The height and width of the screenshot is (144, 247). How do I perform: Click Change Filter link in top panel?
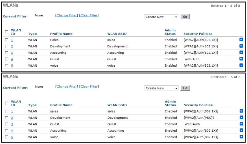(67, 15)
